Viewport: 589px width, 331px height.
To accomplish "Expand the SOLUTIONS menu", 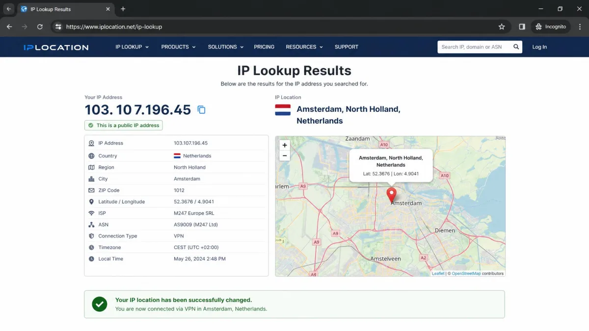I will 226,47.
